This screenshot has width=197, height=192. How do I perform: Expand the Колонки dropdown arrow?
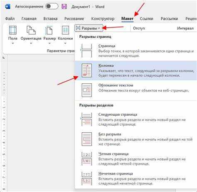pyautogui.click(x=65, y=43)
